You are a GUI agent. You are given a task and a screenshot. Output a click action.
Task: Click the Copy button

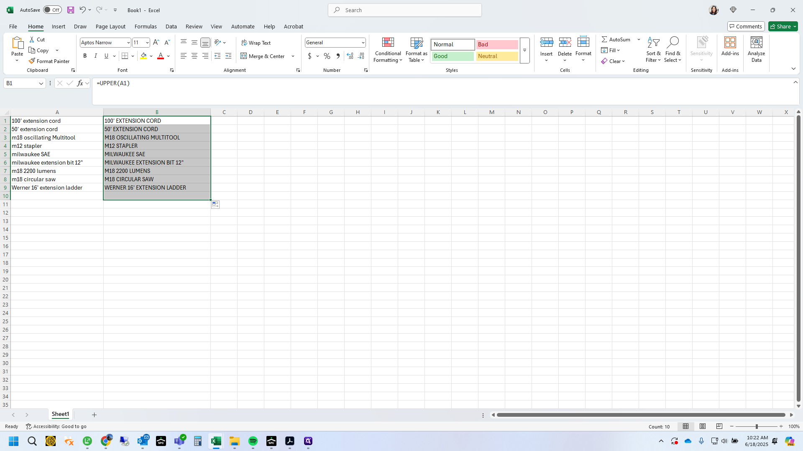[x=39, y=51]
